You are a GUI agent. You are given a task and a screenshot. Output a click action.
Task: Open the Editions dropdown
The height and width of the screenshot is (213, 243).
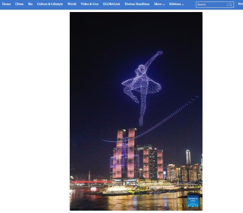coord(176,4)
